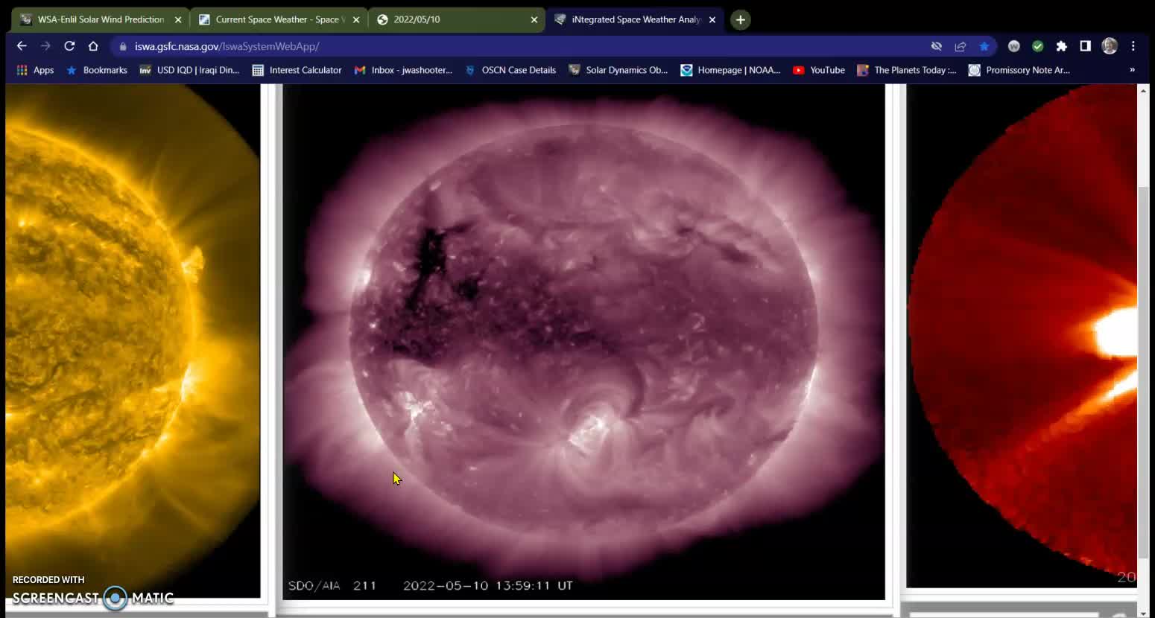Go forward to the next page

[45, 46]
